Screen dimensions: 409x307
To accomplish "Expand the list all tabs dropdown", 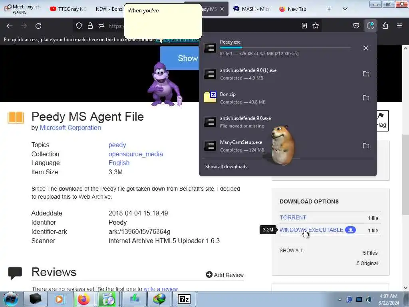I will (345, 9).
